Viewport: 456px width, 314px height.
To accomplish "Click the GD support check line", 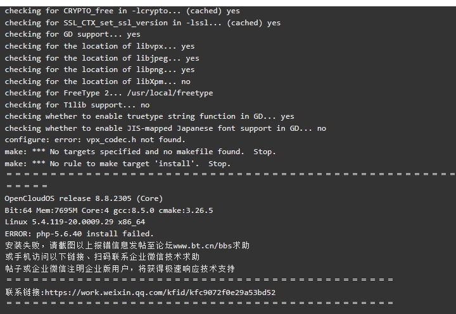I will pyautogui.click(x=72, y=34).
